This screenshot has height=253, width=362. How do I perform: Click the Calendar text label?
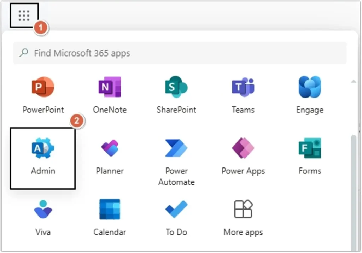[x=110, y=232]
